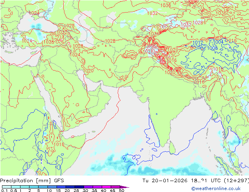Click the 'UTC (12+297)' forecast label
This screenshot has width=249, height=192.
[x=230, y=181]
